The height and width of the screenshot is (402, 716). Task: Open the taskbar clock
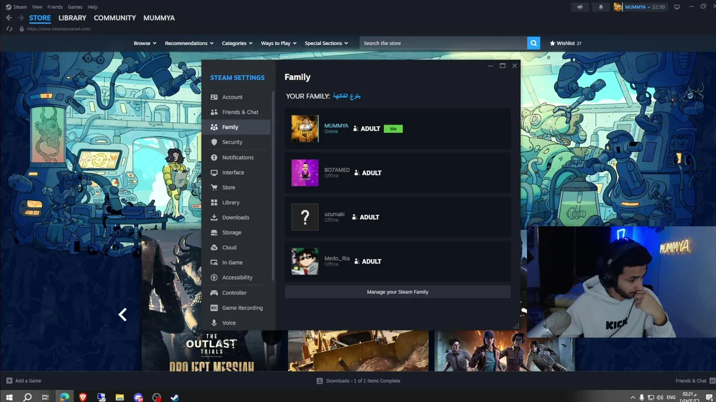pos(689,398)
